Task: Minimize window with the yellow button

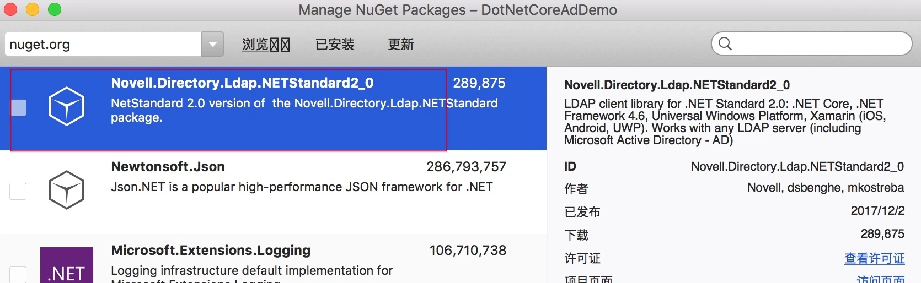Action: click(x=33, y=9)
